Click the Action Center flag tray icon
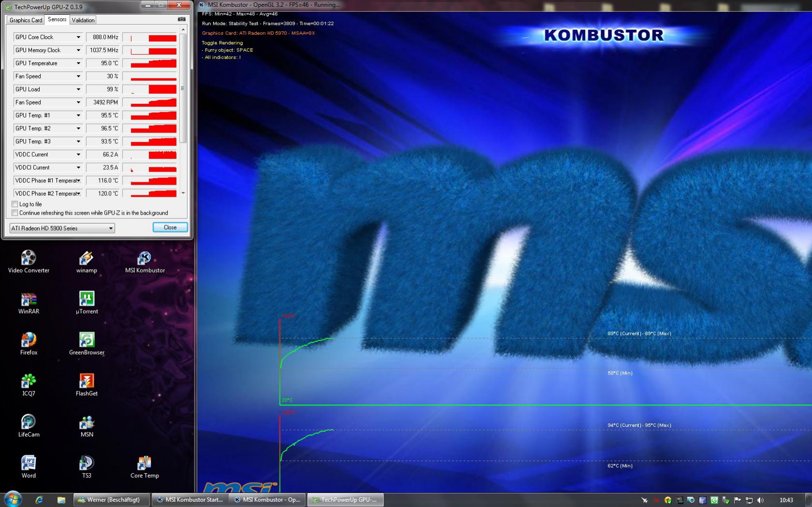 tap(738, 500)
